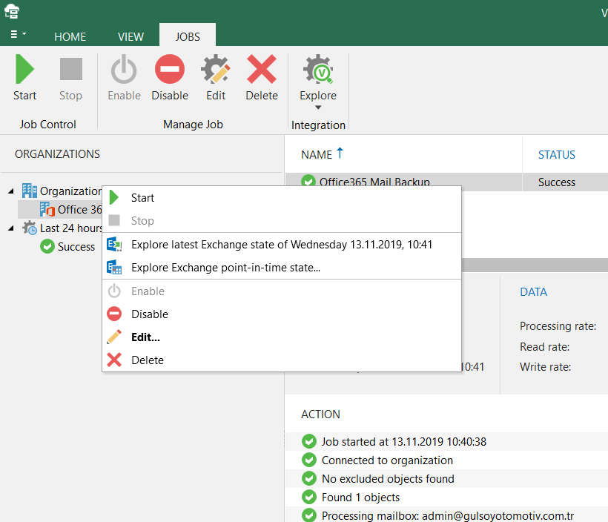
Task: Select the Success item under Last 24 hours
Action: pos(76,247)
